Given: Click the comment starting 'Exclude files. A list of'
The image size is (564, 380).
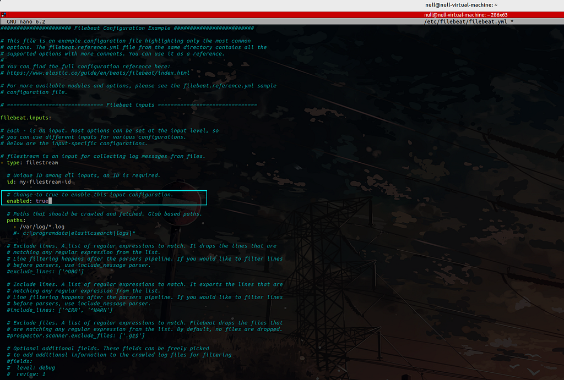Looking at the screenshot, I should [x=145, y=323].
